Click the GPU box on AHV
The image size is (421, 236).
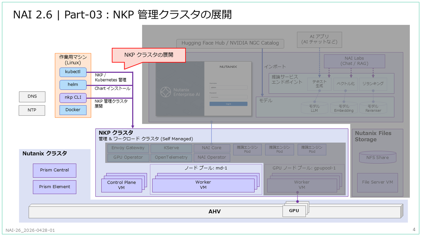[x=294, y=211]
